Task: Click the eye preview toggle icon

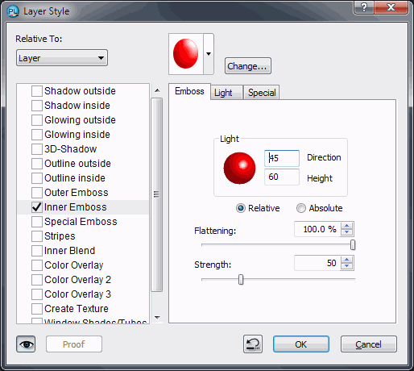Action: click(26, 344)
